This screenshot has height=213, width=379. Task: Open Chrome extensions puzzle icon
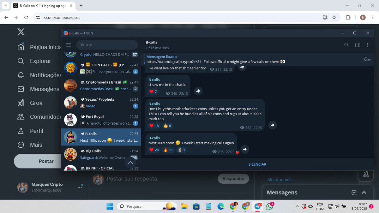[x=348, y=17]
